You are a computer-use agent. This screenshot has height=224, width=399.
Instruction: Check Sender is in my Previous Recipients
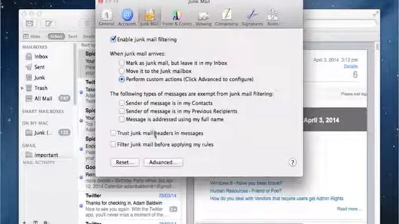[122, 111]
